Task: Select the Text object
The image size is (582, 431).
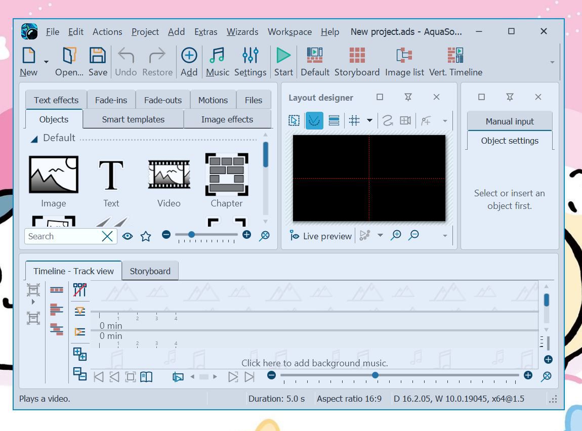Action: pos(111,175)
